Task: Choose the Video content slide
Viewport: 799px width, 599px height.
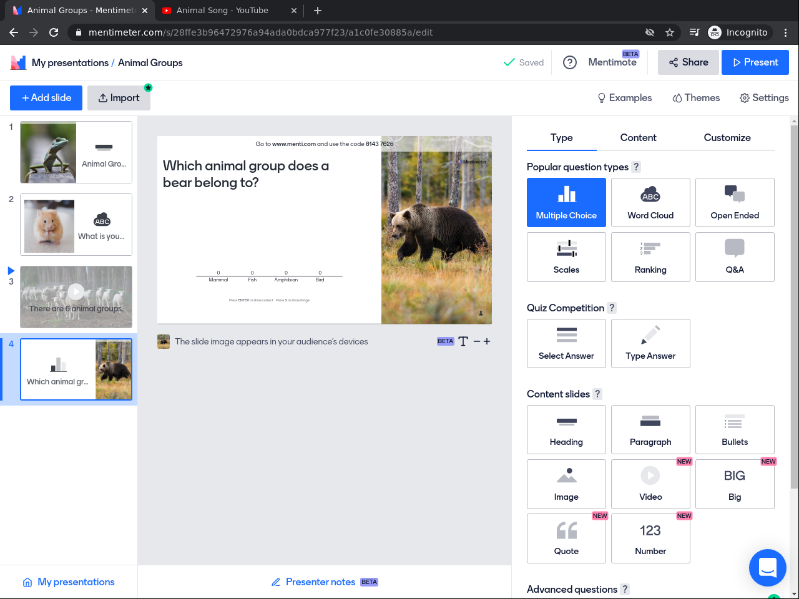Action: pyautogui.click(x=650, y=484)
